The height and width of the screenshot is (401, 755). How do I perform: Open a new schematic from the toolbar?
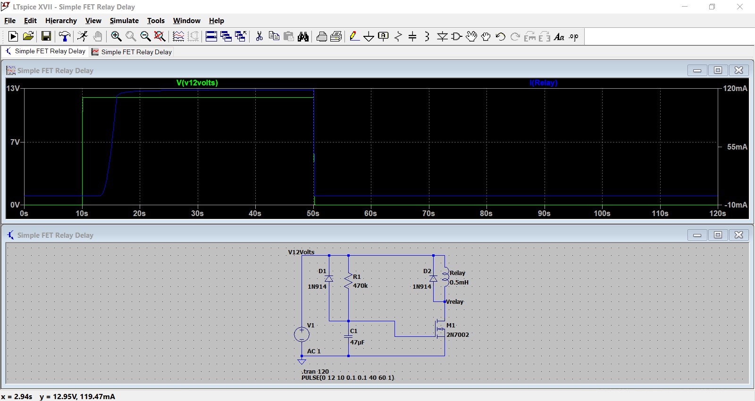[x=13, y=36]
